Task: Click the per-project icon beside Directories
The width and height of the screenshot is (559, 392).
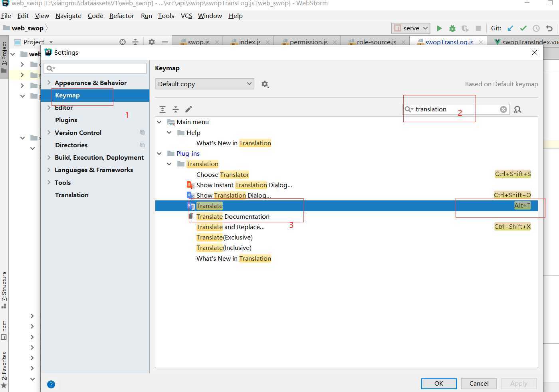Action: [142, 145]
